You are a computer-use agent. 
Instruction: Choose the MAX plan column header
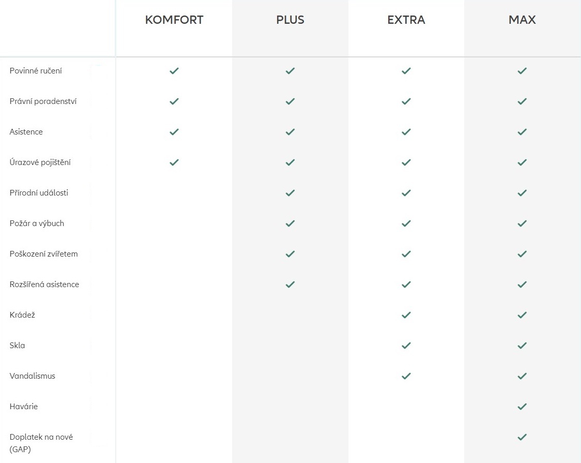click(x=522, y=20)
